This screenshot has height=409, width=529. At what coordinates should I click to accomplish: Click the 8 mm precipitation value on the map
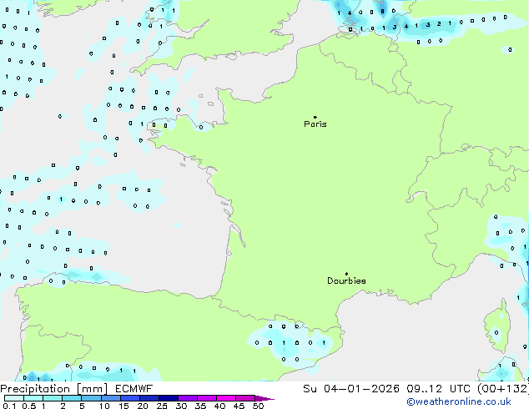pyautogui.click(x=382, y=12)
